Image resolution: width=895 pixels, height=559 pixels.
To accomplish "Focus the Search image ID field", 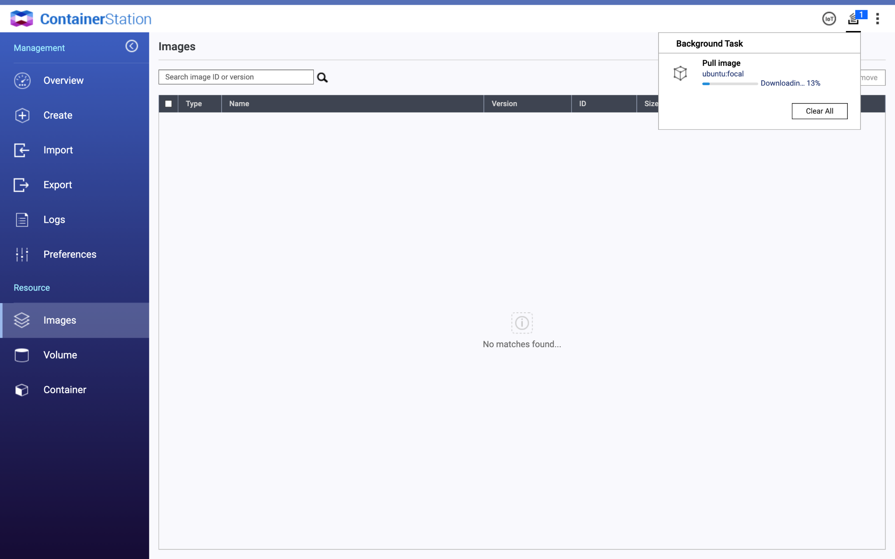I will point(236,77).
